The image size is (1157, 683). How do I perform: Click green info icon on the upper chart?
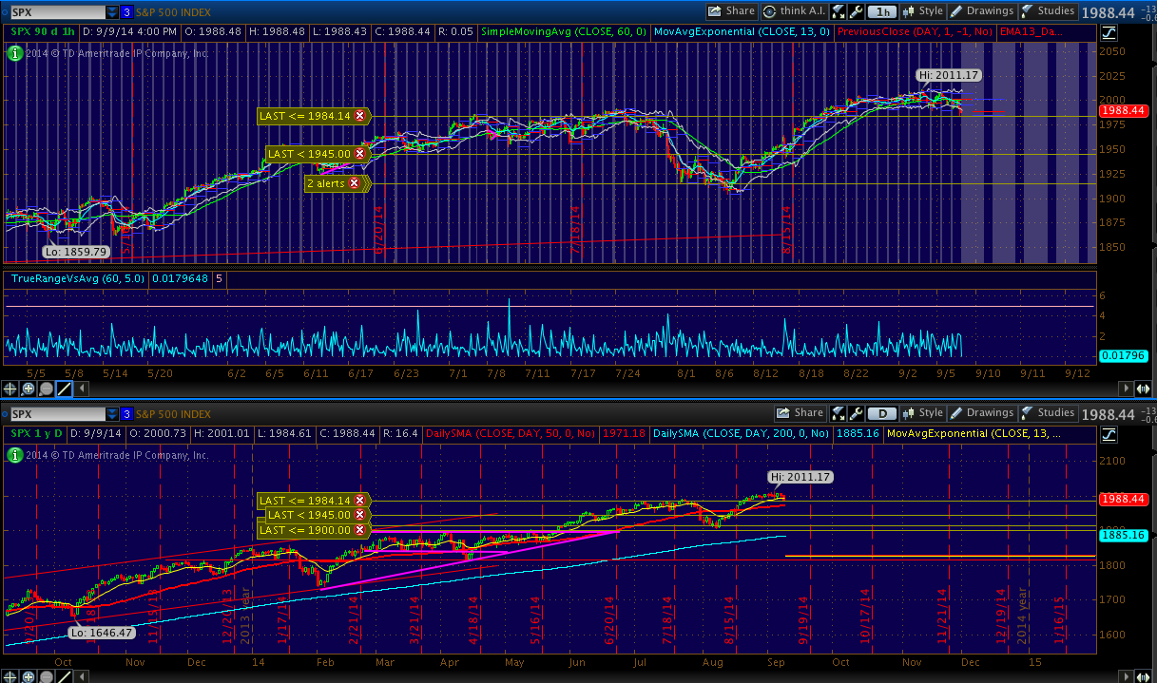(x=14, y=53)
